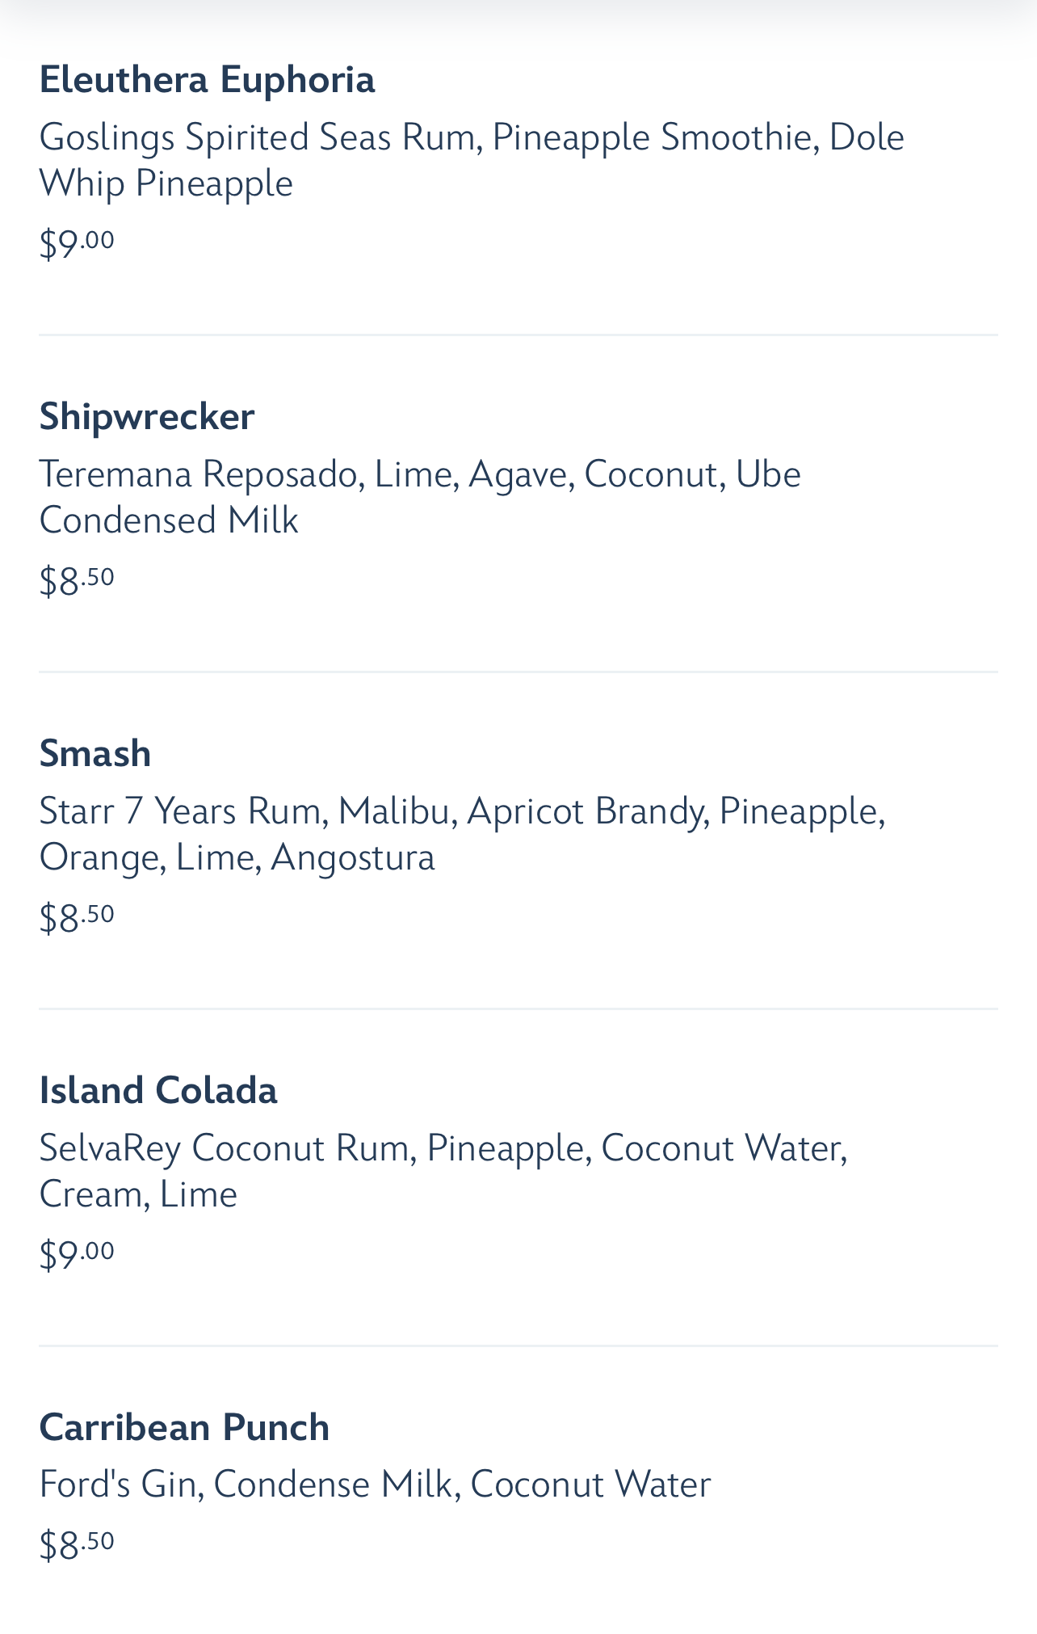Click the $9.00 price under Eleuthera Euphoria

[x=77, y=242]
